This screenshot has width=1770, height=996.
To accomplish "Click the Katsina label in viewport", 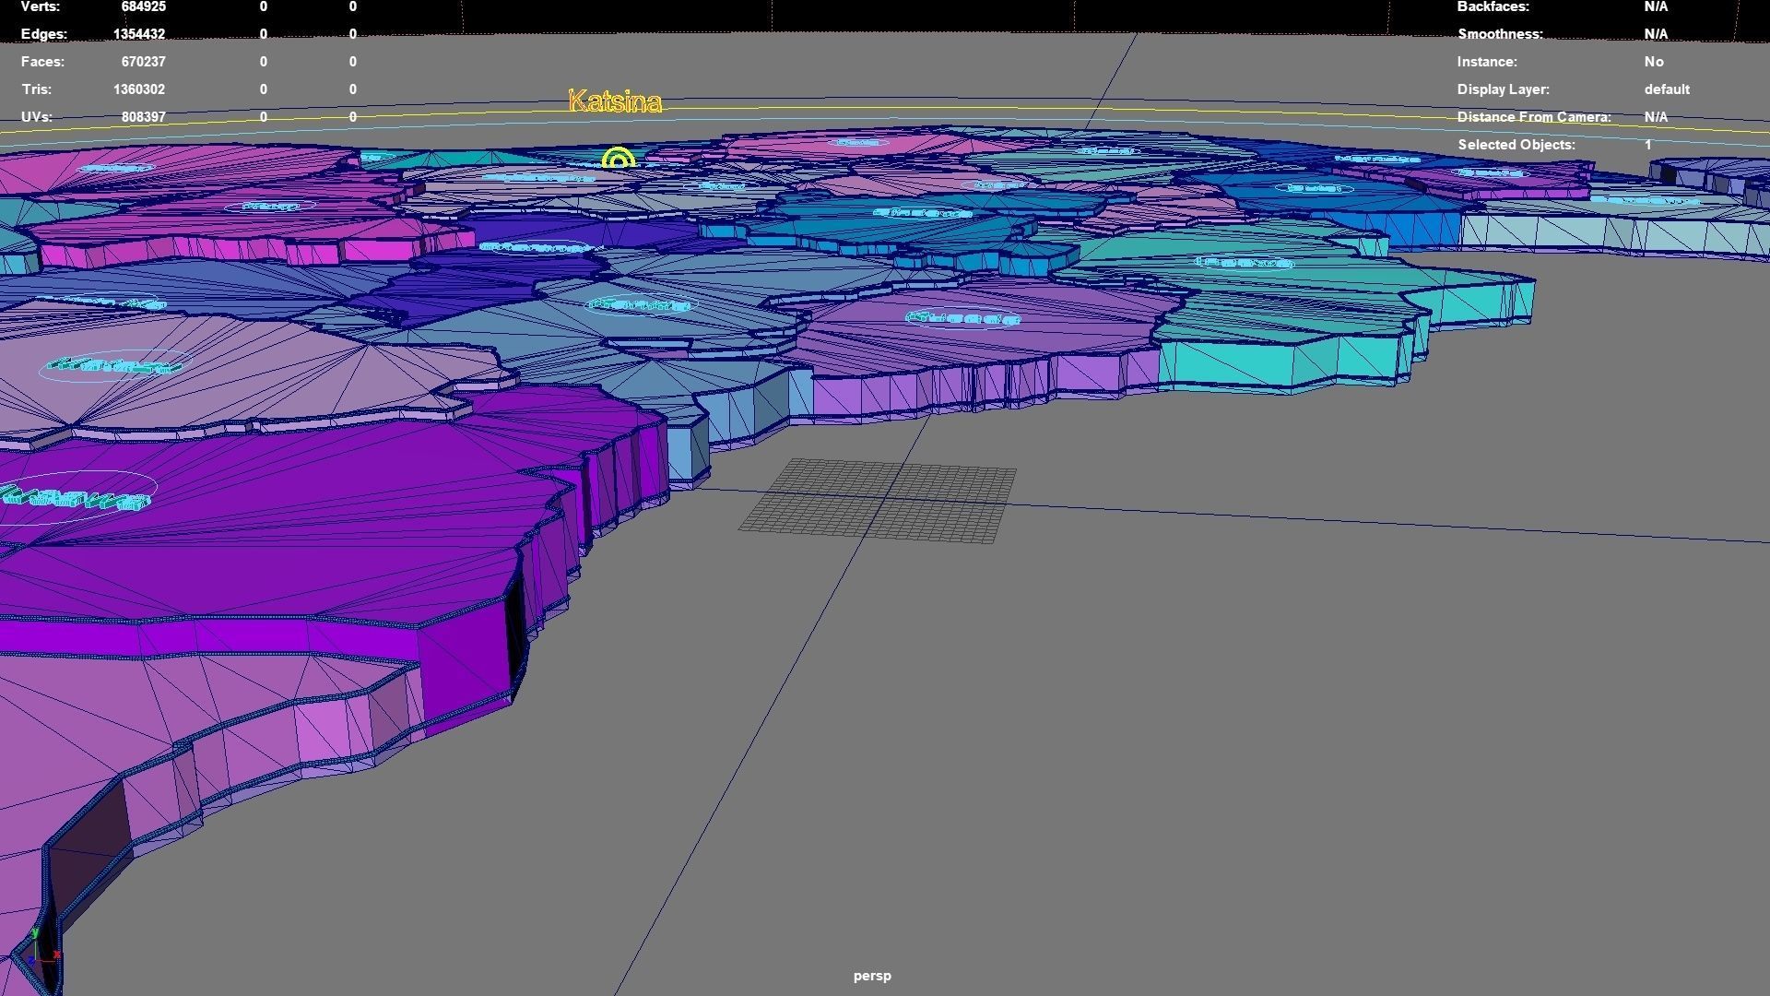I will [615, 101].
